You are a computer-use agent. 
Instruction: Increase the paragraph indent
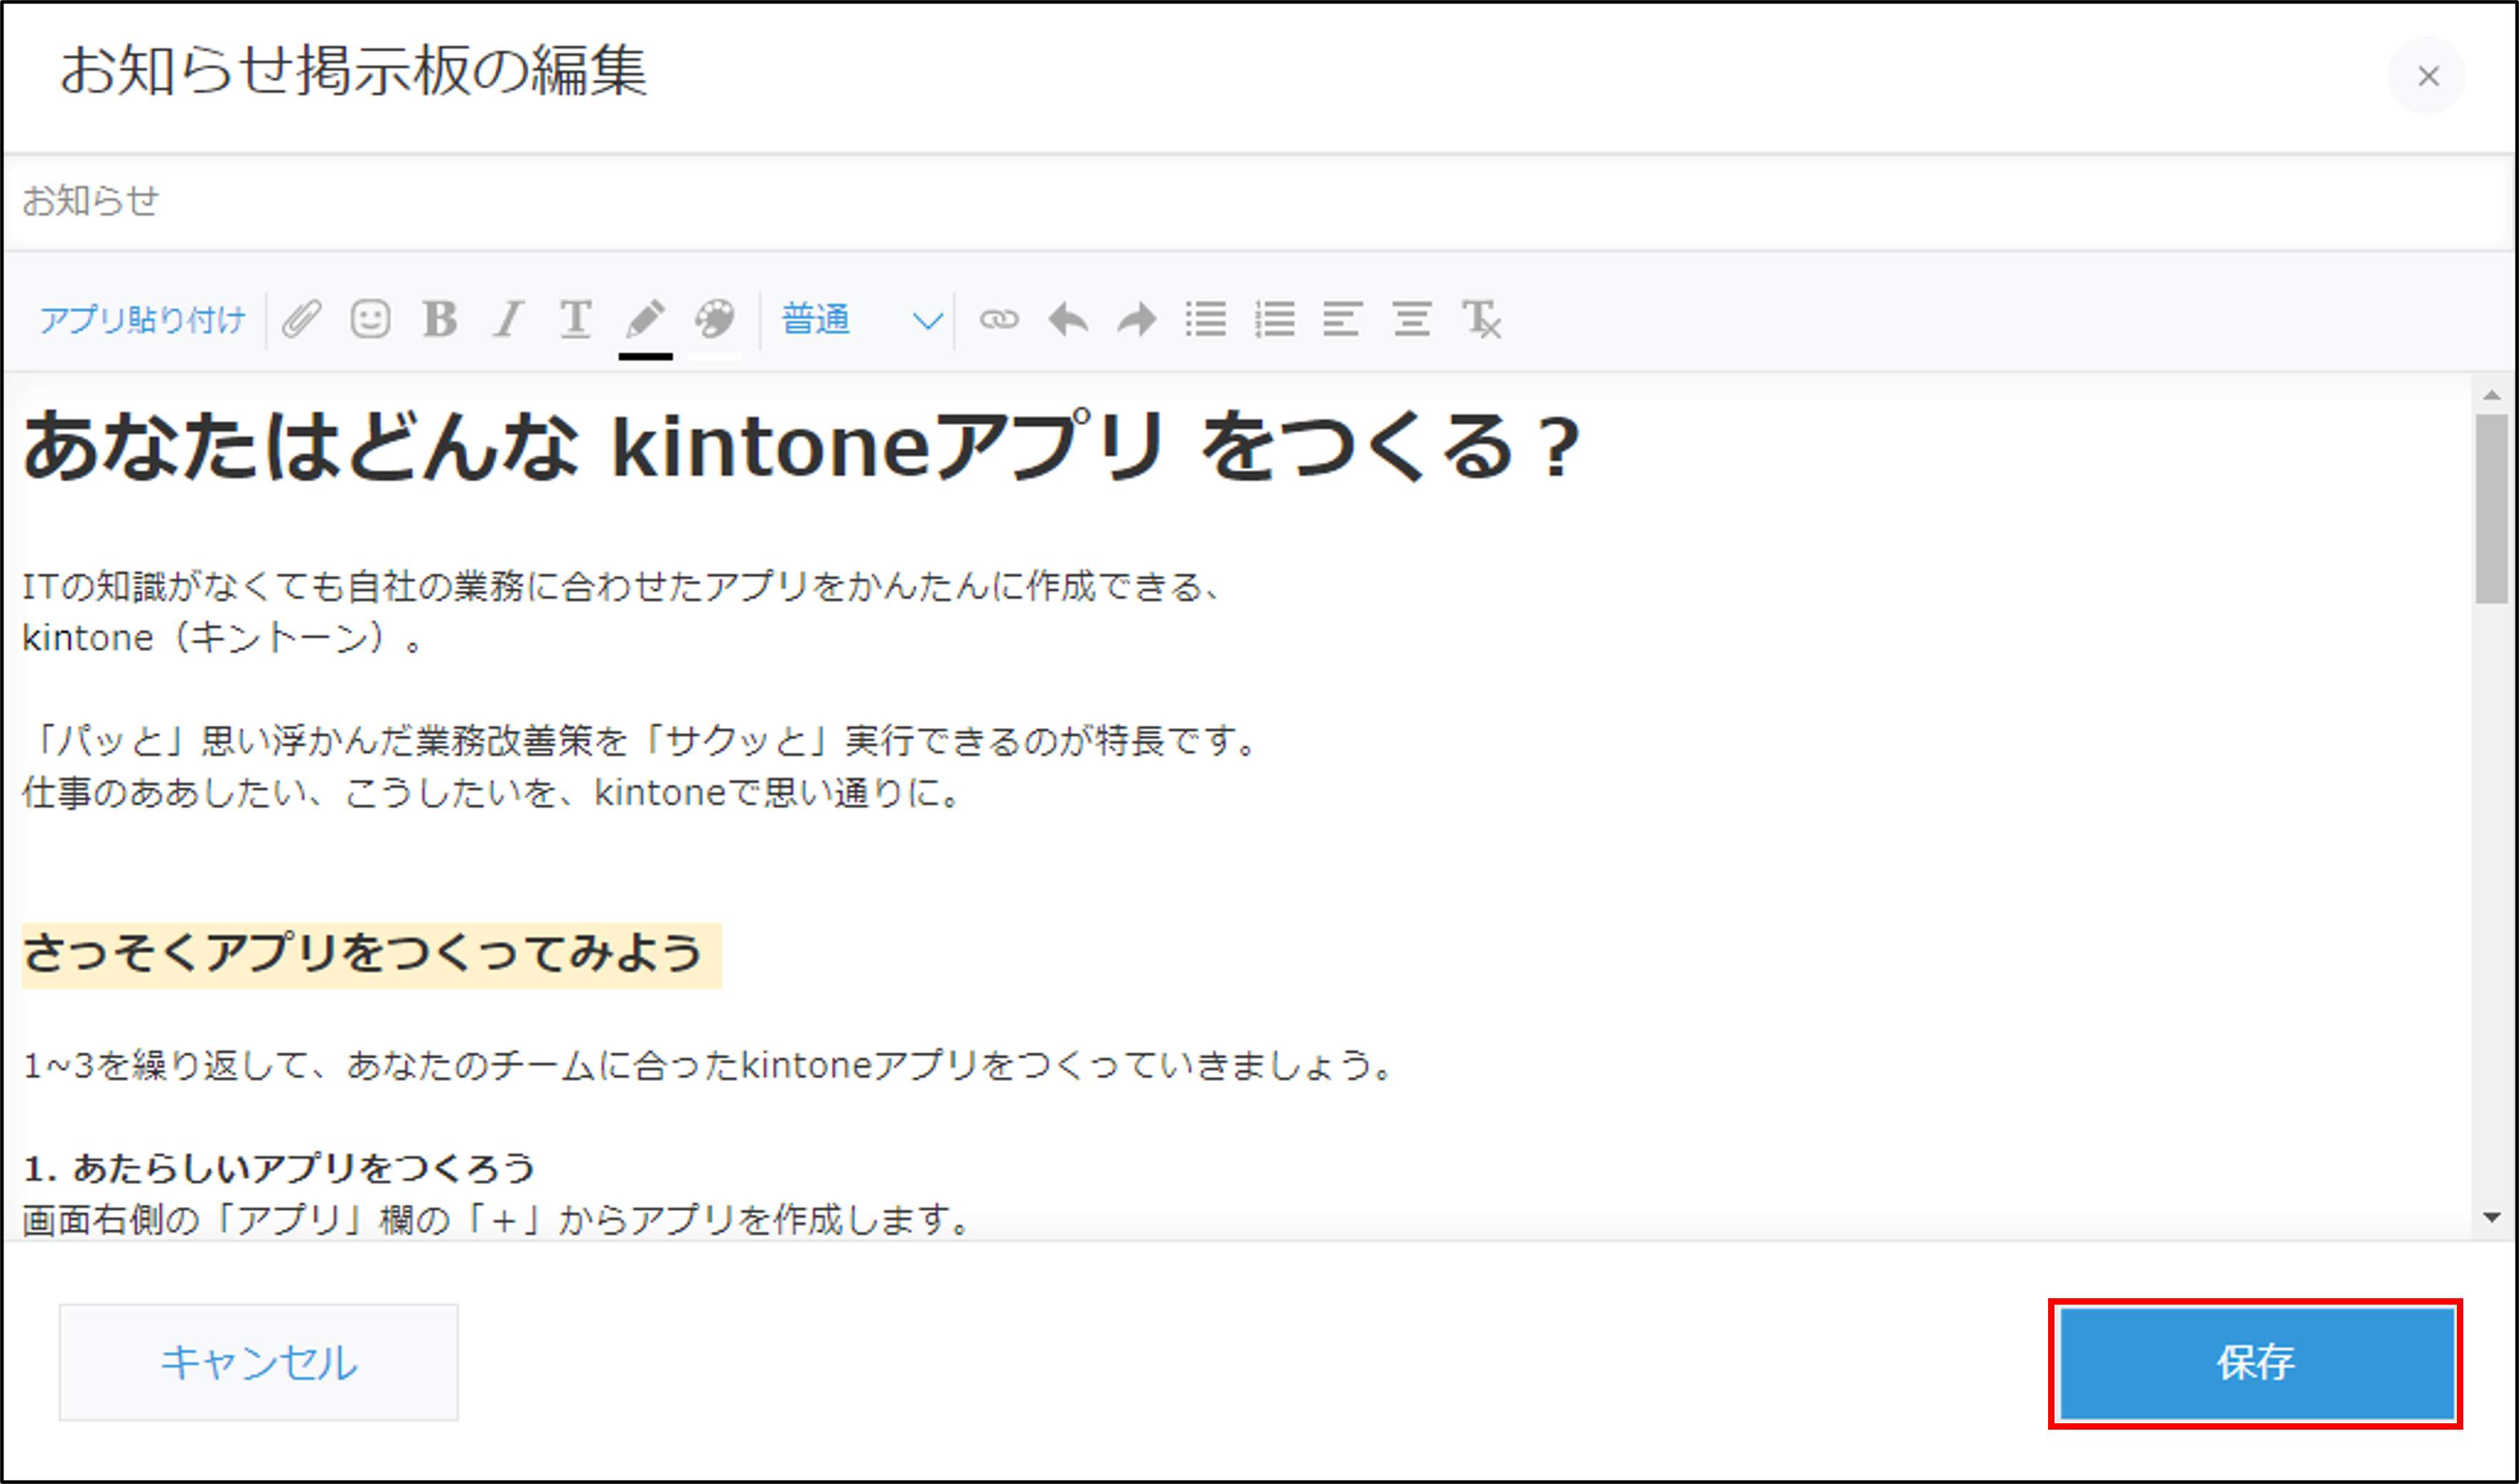(1411, 320)
